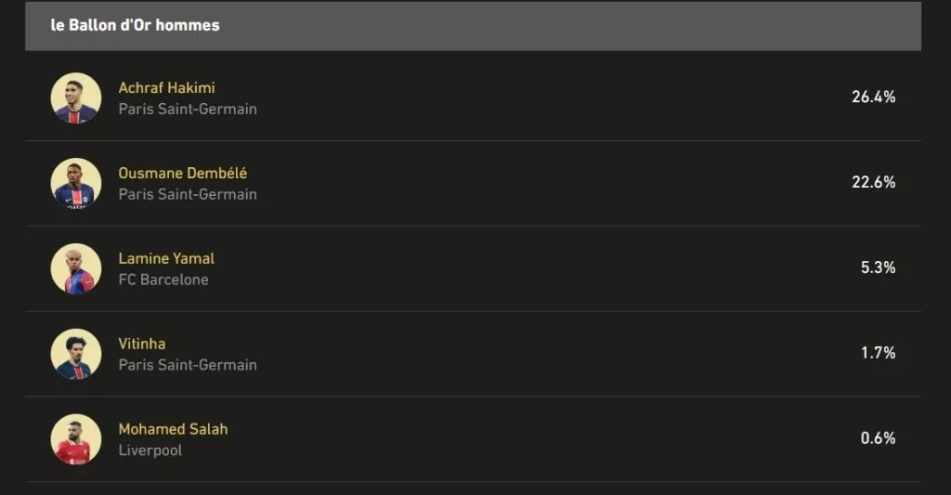Click the le Ballon d'Or hommes header

(x=473, y=25)
